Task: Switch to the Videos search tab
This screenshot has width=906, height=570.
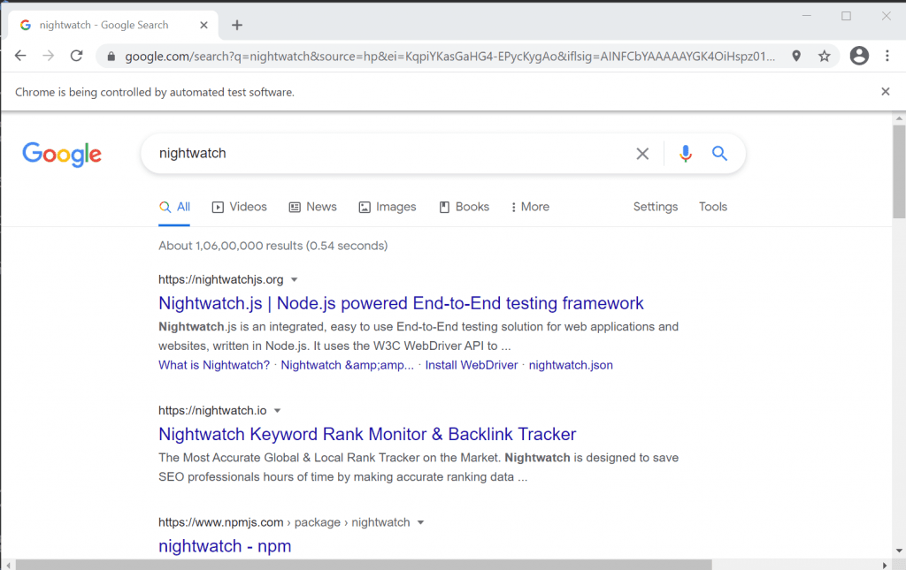Action: pos(239,207)
